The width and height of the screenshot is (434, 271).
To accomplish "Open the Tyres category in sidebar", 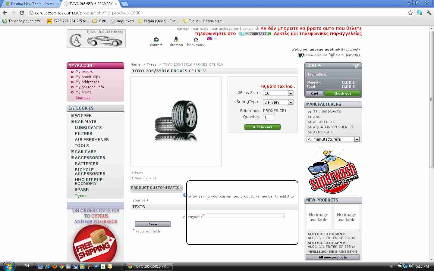I will point(80,195).
